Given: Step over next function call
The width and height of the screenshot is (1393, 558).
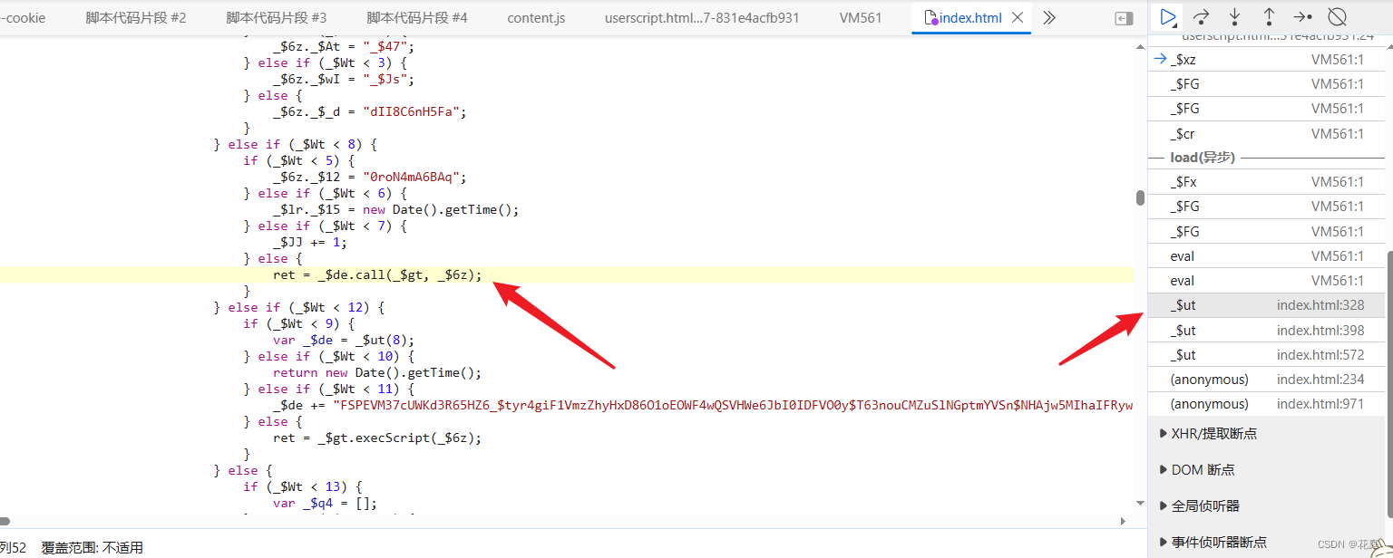Looking at the screenshot, I should coord(1201,16).
